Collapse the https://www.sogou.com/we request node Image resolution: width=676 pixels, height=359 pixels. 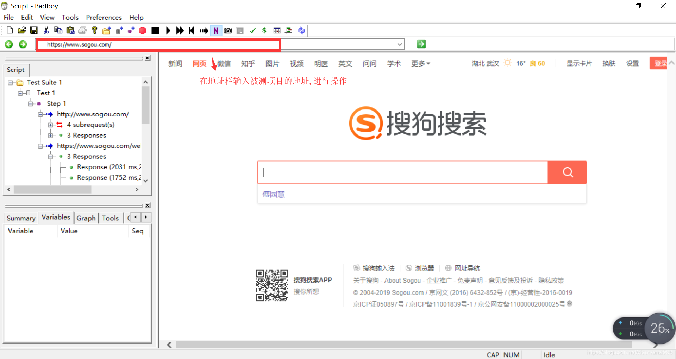click(40, 146)
